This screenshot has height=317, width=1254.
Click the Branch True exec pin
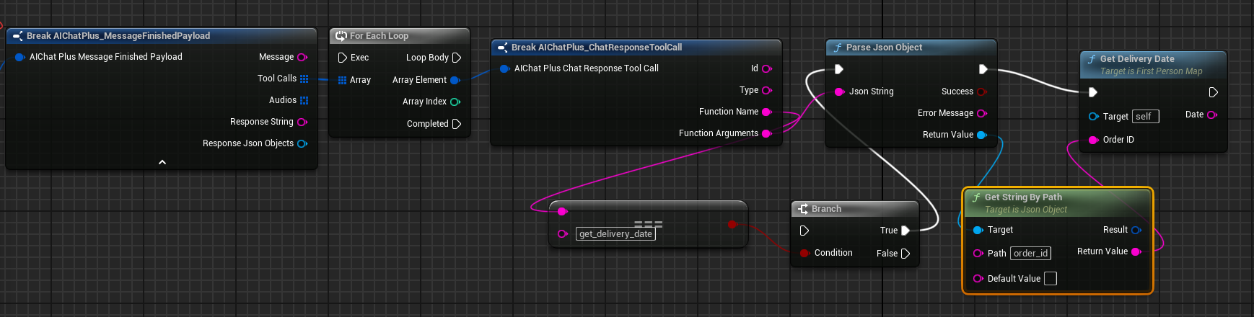(x=905, y=231)
